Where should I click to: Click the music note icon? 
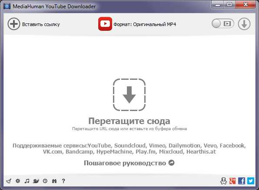click(27, 181)
